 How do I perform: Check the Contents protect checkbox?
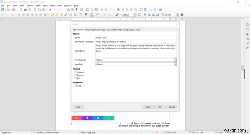pos(76,72)
